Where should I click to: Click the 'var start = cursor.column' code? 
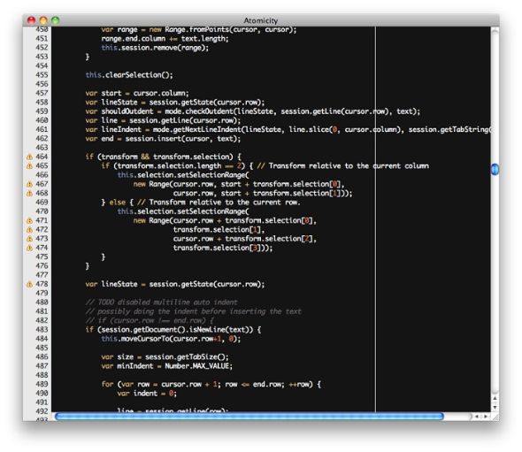point(137,93)
